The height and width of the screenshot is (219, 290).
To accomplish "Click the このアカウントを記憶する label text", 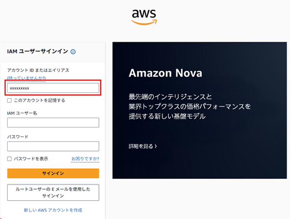I will coord(40,101).
